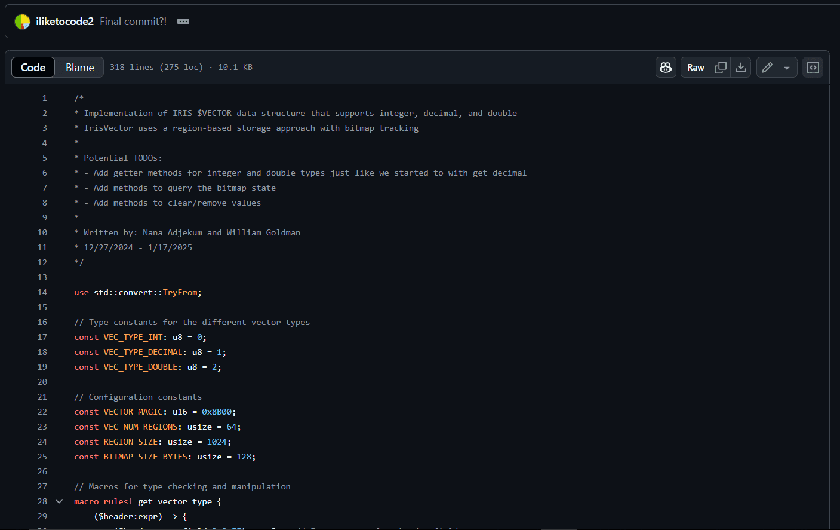Click the value 1024 on line 24
840x530 pixels.
click(217, 442)
